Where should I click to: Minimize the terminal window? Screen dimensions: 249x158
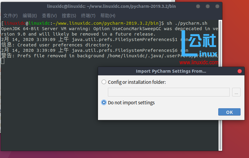click(x=198, y=6)
